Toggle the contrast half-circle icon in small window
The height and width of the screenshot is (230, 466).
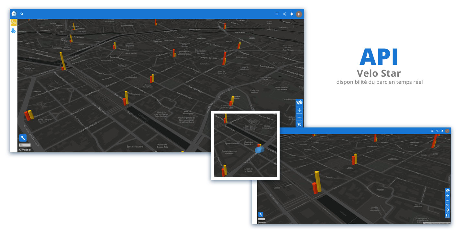(448, 215)
